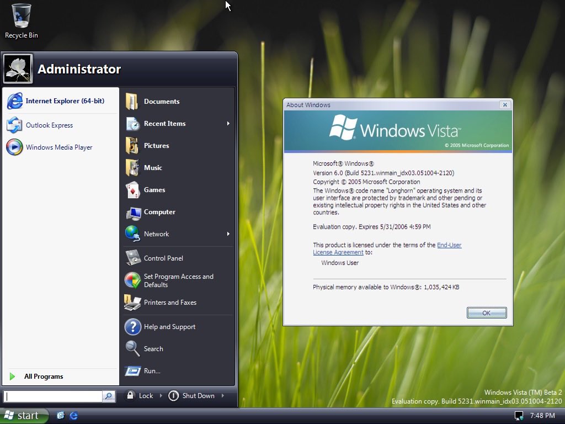Image resolution: width=565 pixels, height=424 pixels.
Task: Open the End-User License Agreement link
Action: click(x=449, y=245)
